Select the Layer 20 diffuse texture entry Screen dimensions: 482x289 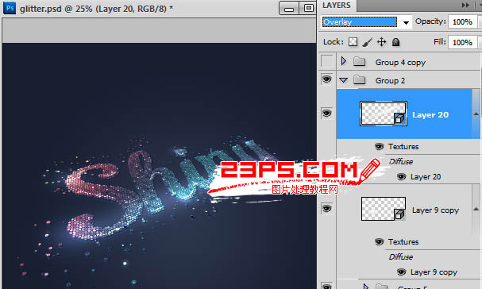click(x=426, y=177)
